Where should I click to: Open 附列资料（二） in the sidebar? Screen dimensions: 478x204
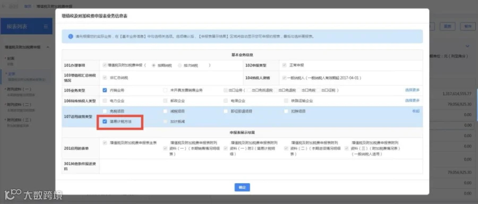coord(19,105)
